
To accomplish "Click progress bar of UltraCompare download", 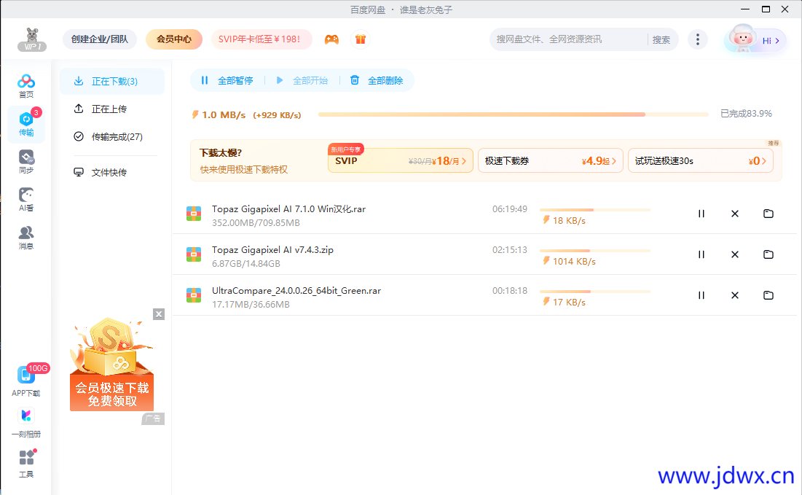I will pos(595,292).
